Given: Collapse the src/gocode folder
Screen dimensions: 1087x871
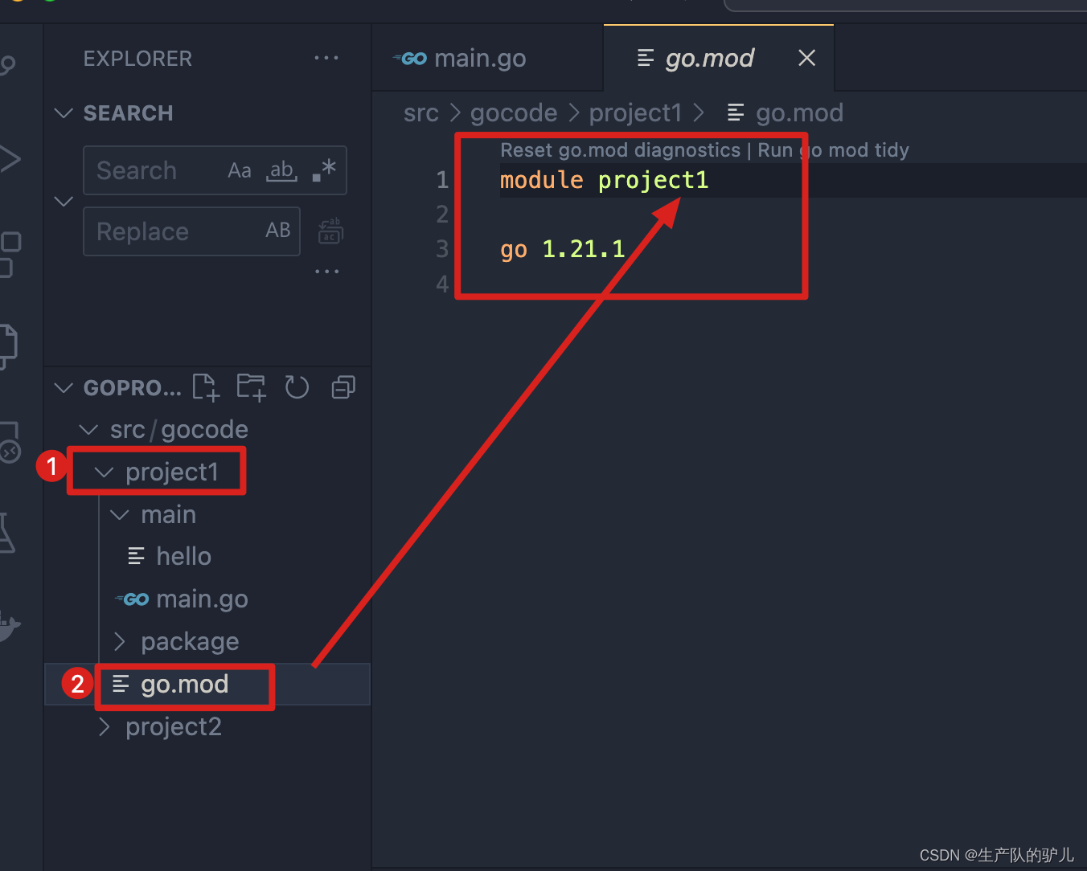Looking at the screenshot, I should pos(164,430).
